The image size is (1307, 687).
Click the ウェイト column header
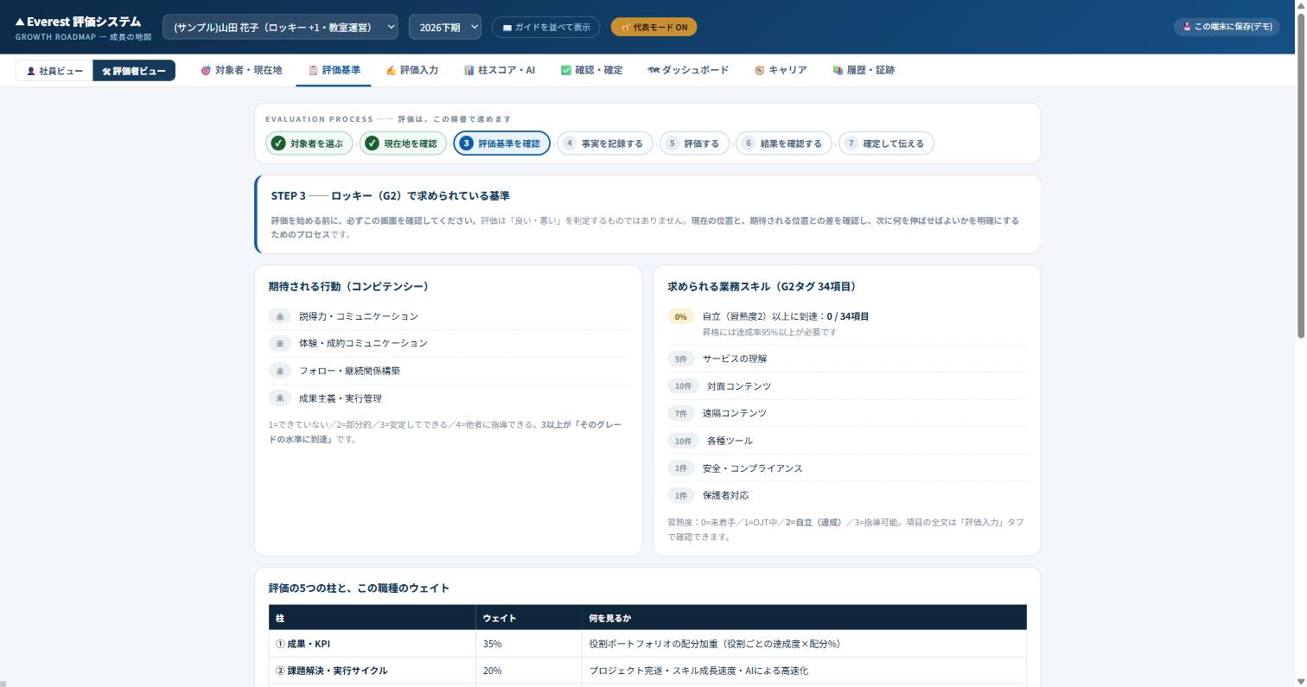click(x=528, y=618)
